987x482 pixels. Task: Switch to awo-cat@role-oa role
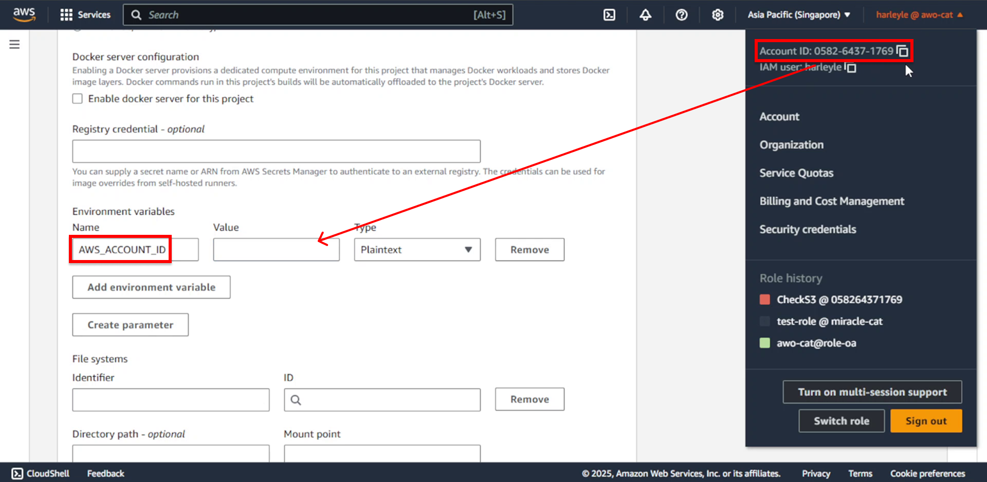[816, 343]
